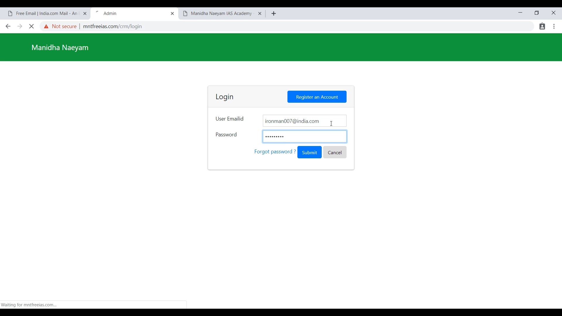Image resolution: width=562 pixels, height=316 pixels.
Task: Click the Cancel button
Action: point(335,152)
